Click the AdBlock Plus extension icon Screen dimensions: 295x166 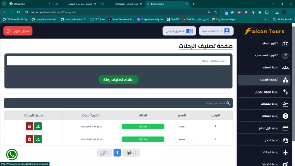point(239,12)
